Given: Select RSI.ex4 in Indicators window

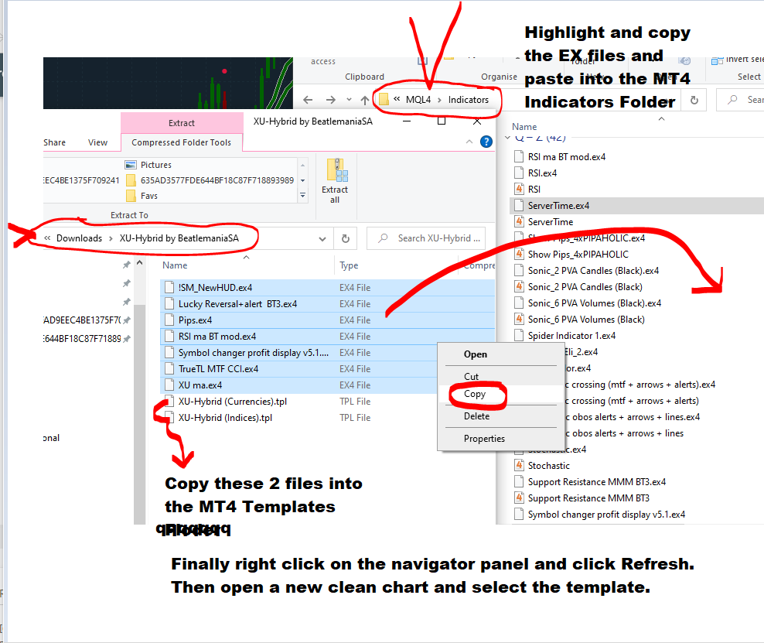Looking at the screenshot, I should click(x=542, y=173).
